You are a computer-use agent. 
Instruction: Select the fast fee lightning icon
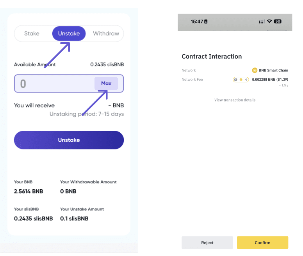click(246, 80)
